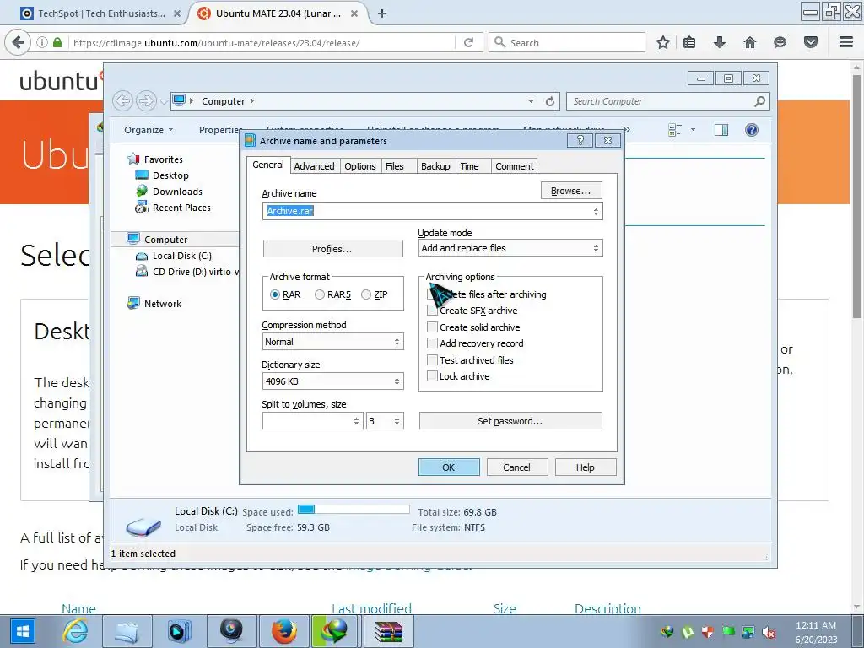This screenshot has width=864, height=648.
Task: Enable Create solid archive option
Action: pyautogui.click(x=473, y=327)
